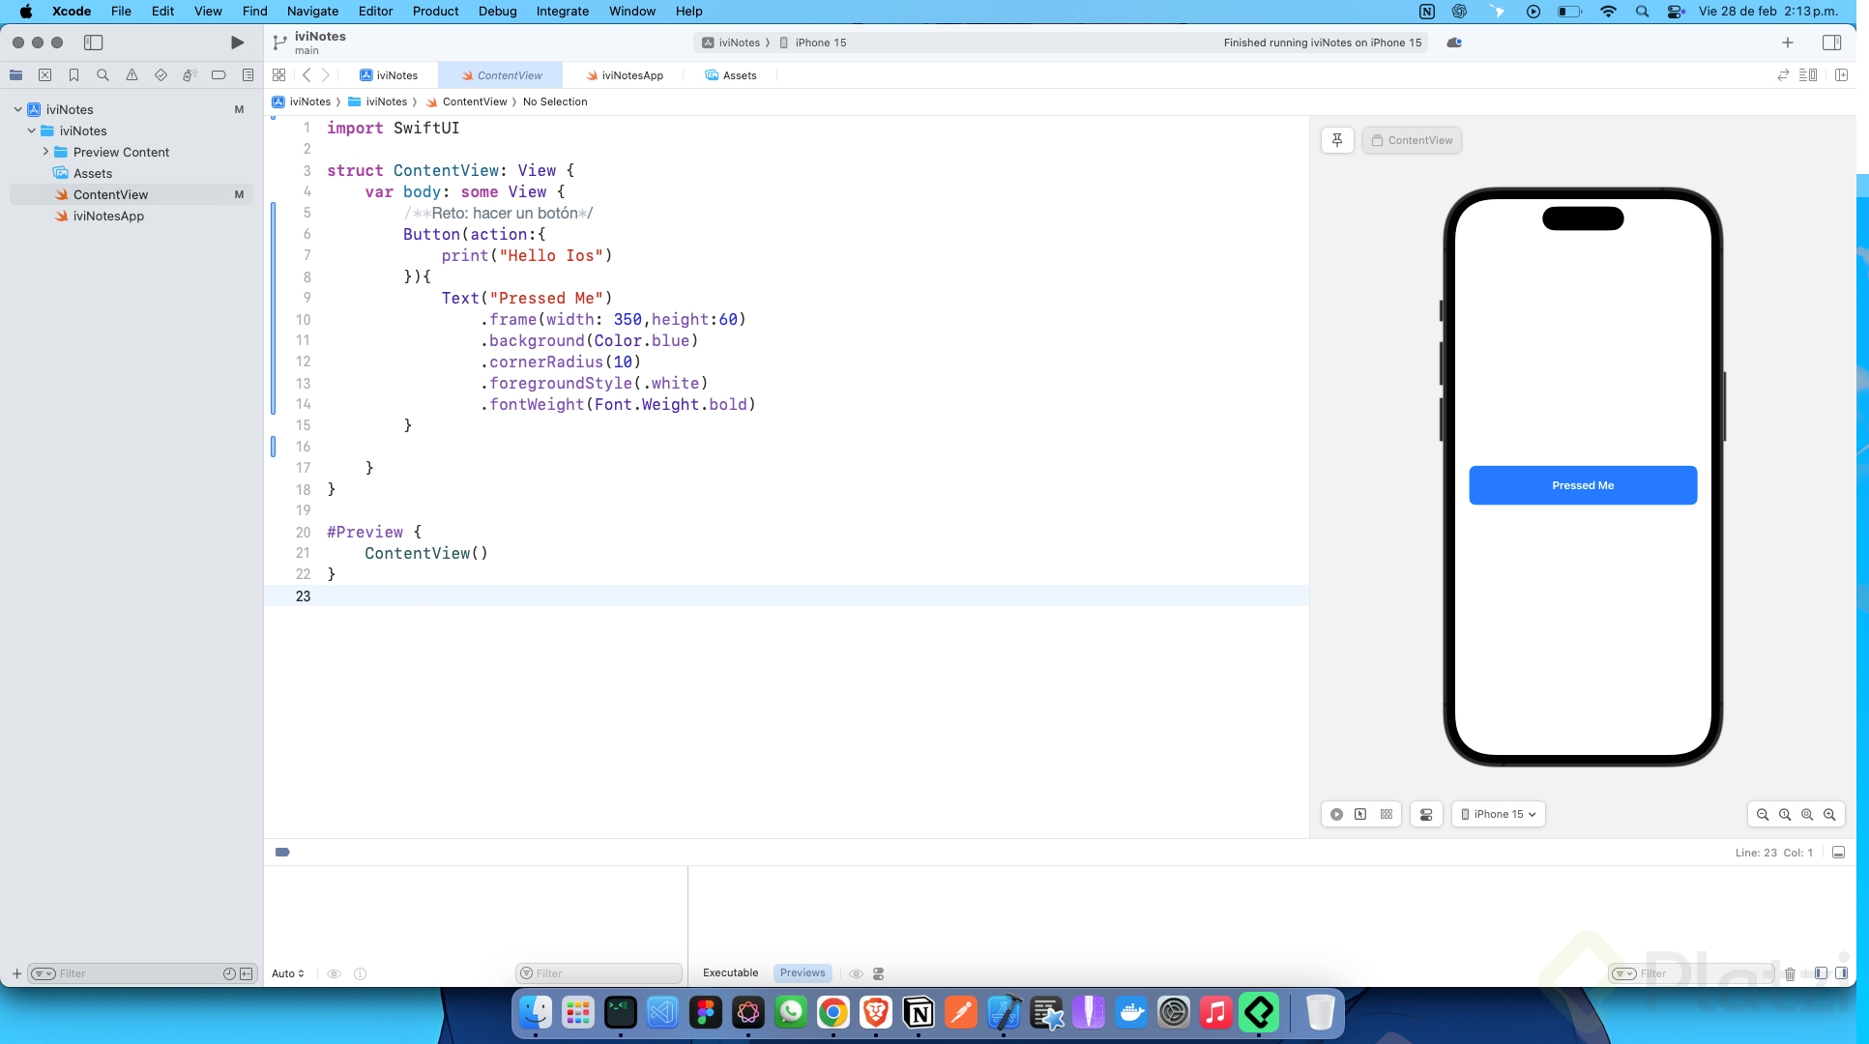Open the iPhone 15 preview device dropdown

[1498, 814]
